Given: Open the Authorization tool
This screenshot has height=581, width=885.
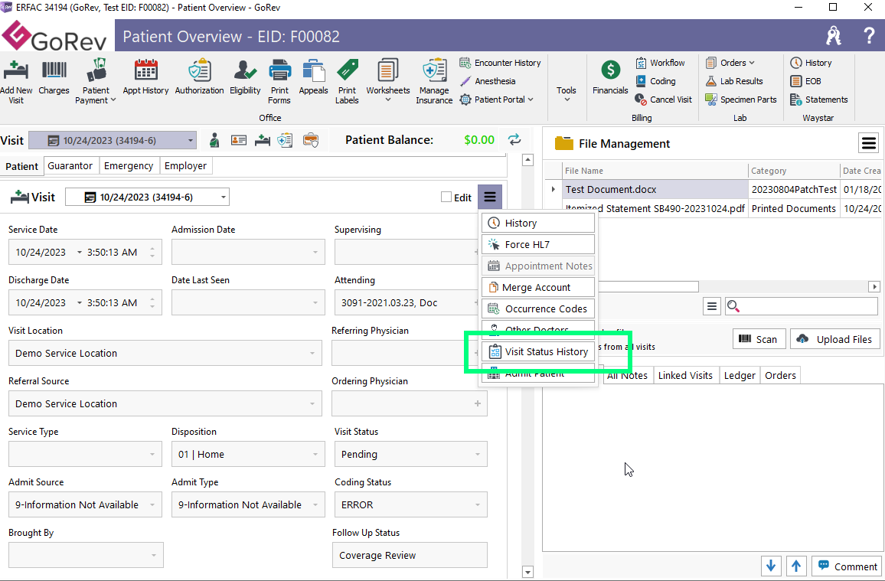Looking at the screenshot, I should 199,77.
